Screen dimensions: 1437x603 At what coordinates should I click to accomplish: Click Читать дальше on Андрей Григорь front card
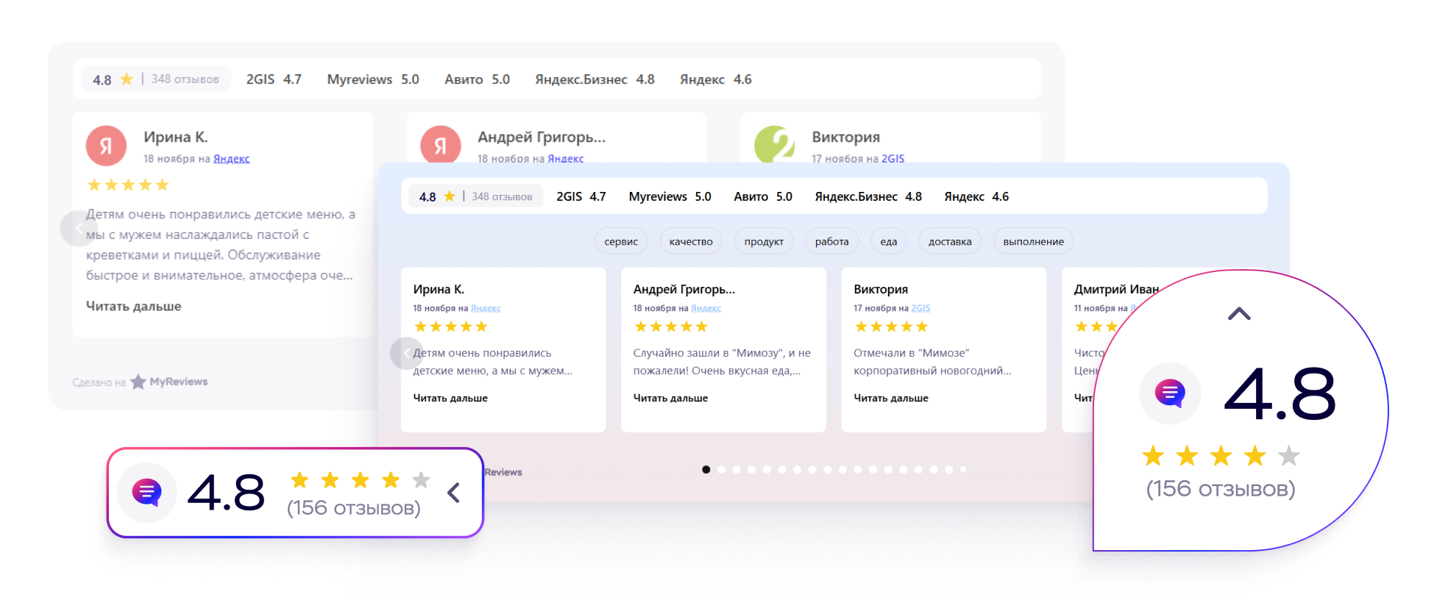tap(670, 398)
